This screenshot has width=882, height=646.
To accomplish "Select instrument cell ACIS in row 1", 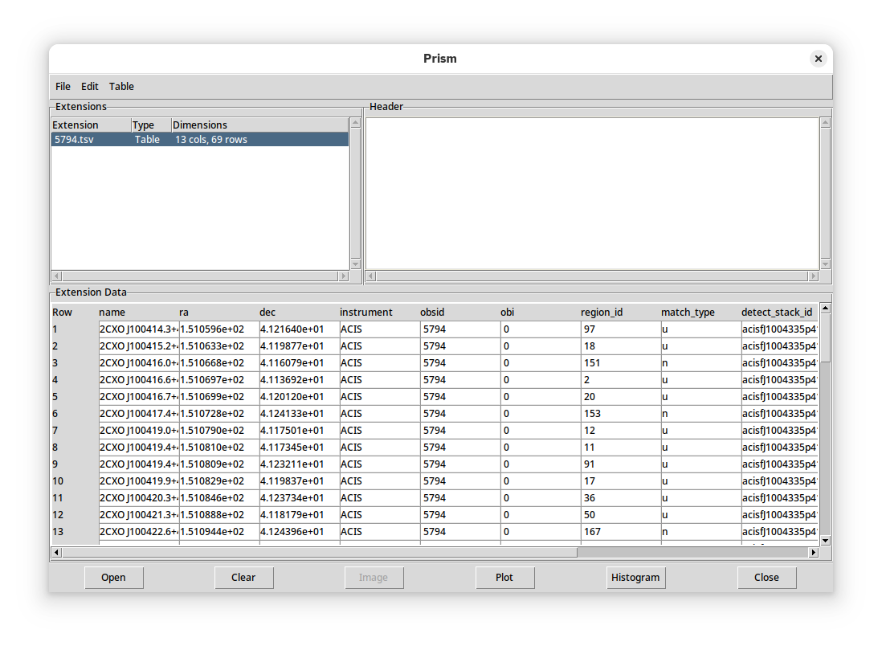I will 380,329.
